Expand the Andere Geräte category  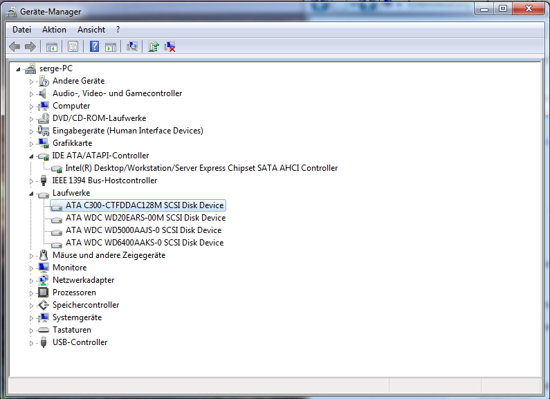31,82
